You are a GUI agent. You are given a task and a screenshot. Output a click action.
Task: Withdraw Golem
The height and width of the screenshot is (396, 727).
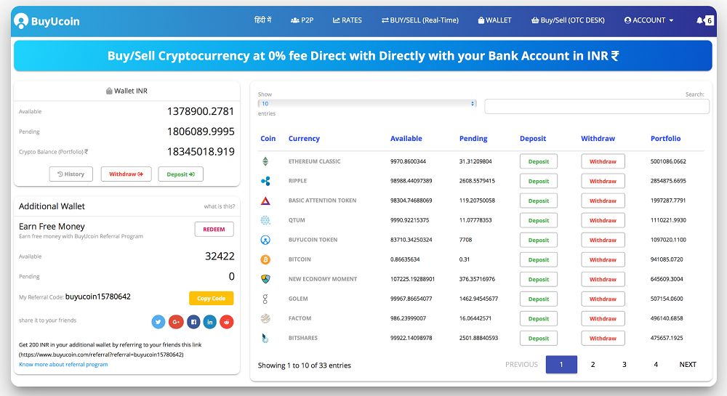603,299
